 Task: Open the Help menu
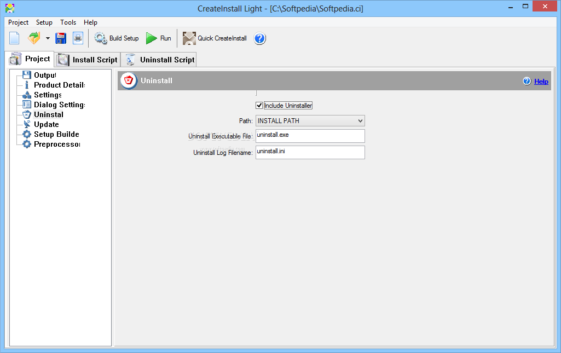click(90, 22)
